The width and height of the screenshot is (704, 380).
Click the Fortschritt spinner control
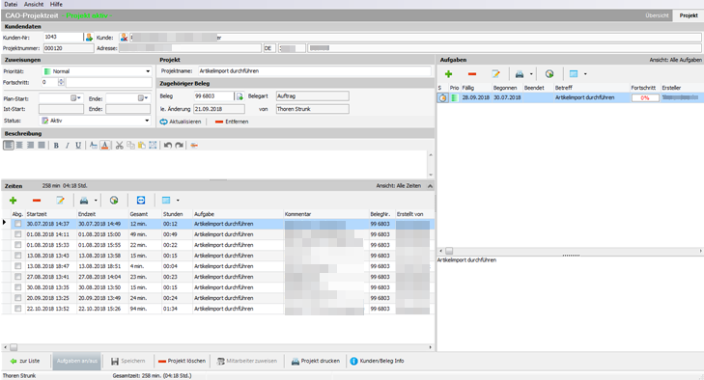coord(61,82)
